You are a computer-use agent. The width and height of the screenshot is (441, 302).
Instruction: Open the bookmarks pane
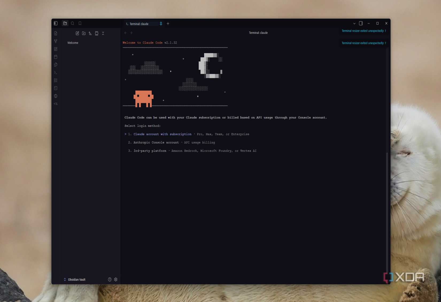point(80,23)
